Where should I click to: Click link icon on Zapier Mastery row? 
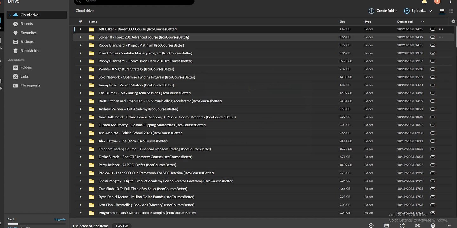click(x=433, y=85)
